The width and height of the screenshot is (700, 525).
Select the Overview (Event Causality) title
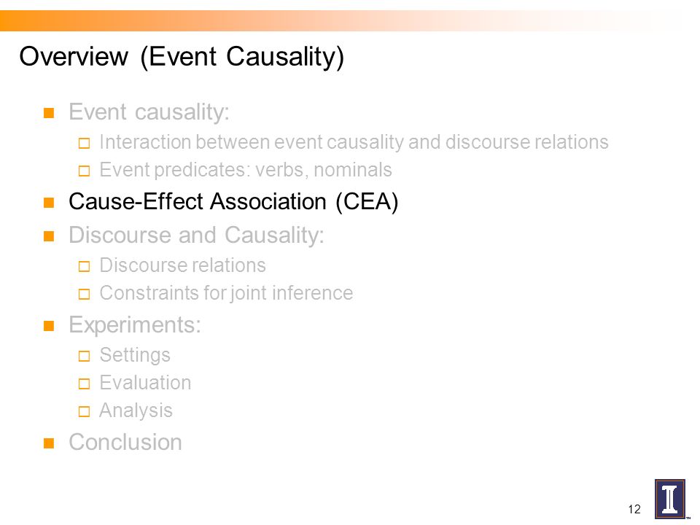point(182,57)
